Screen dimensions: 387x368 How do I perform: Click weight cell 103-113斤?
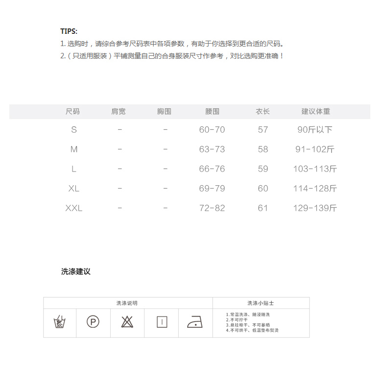pos(315,169)
